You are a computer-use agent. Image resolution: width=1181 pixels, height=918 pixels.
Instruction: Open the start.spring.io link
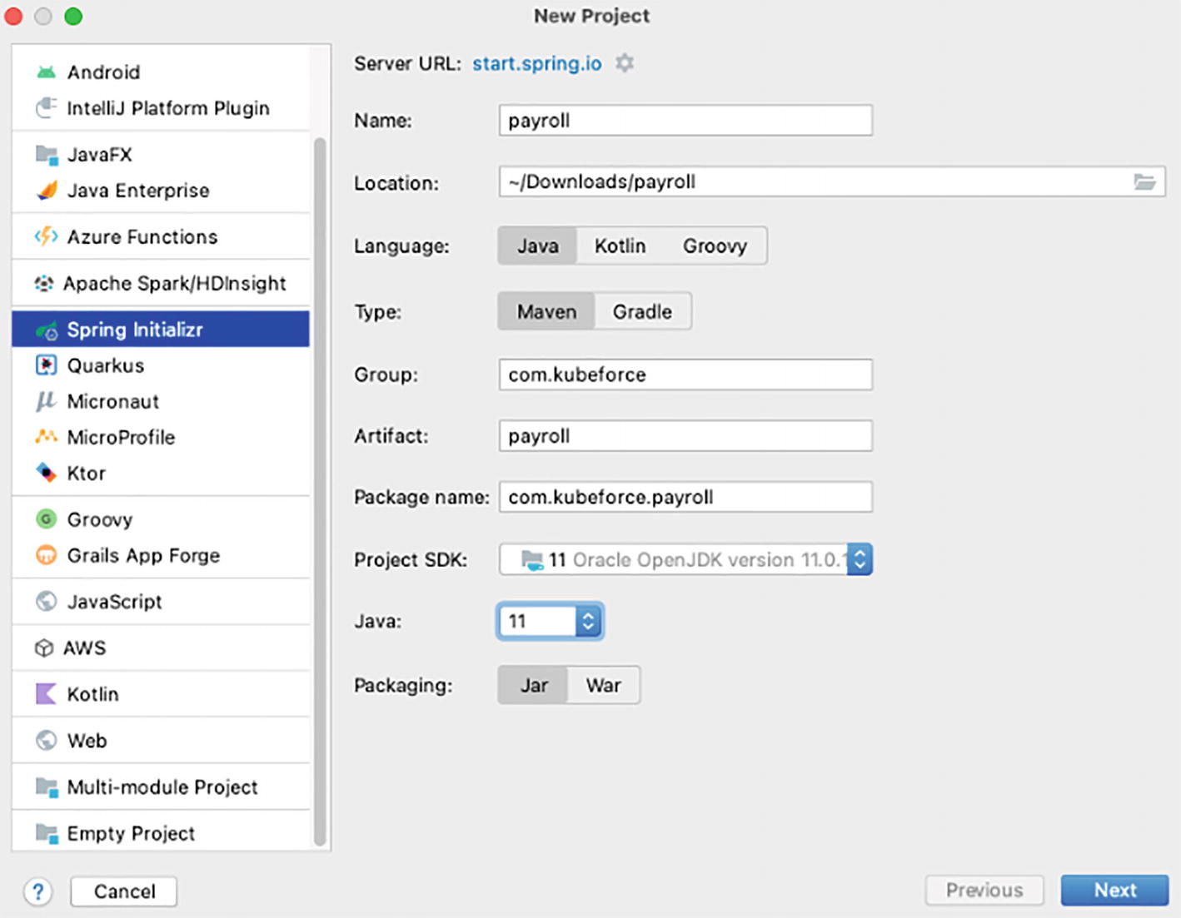tap(536, 63)
